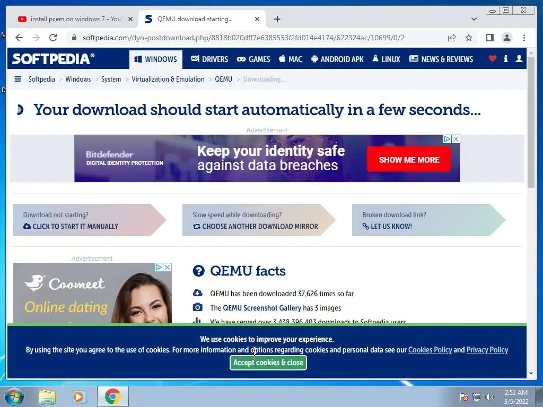Screen dimensions: 543x407
Task: Click the QEMU facts question icon
Action: tap(199, 271)
